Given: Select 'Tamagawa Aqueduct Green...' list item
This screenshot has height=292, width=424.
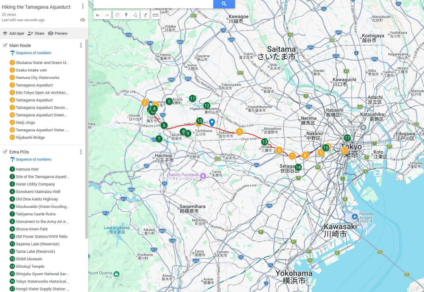Looking at the screenshot, I should [x=42, y=115].
